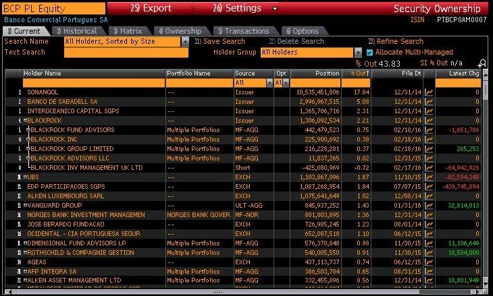Click Refine Search
The height and width of the screenshot is (296, 493).
point(396,41)
